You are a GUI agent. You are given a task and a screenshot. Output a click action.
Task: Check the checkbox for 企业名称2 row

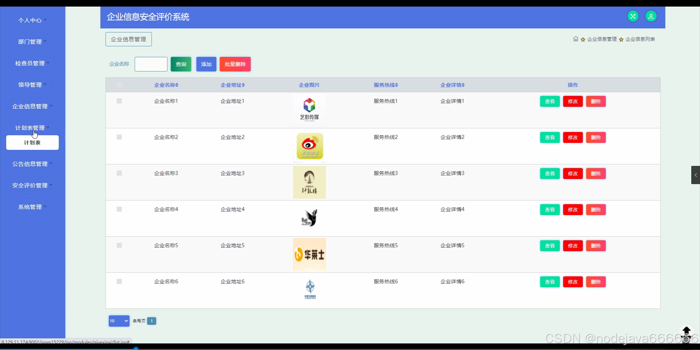(119, 137)
